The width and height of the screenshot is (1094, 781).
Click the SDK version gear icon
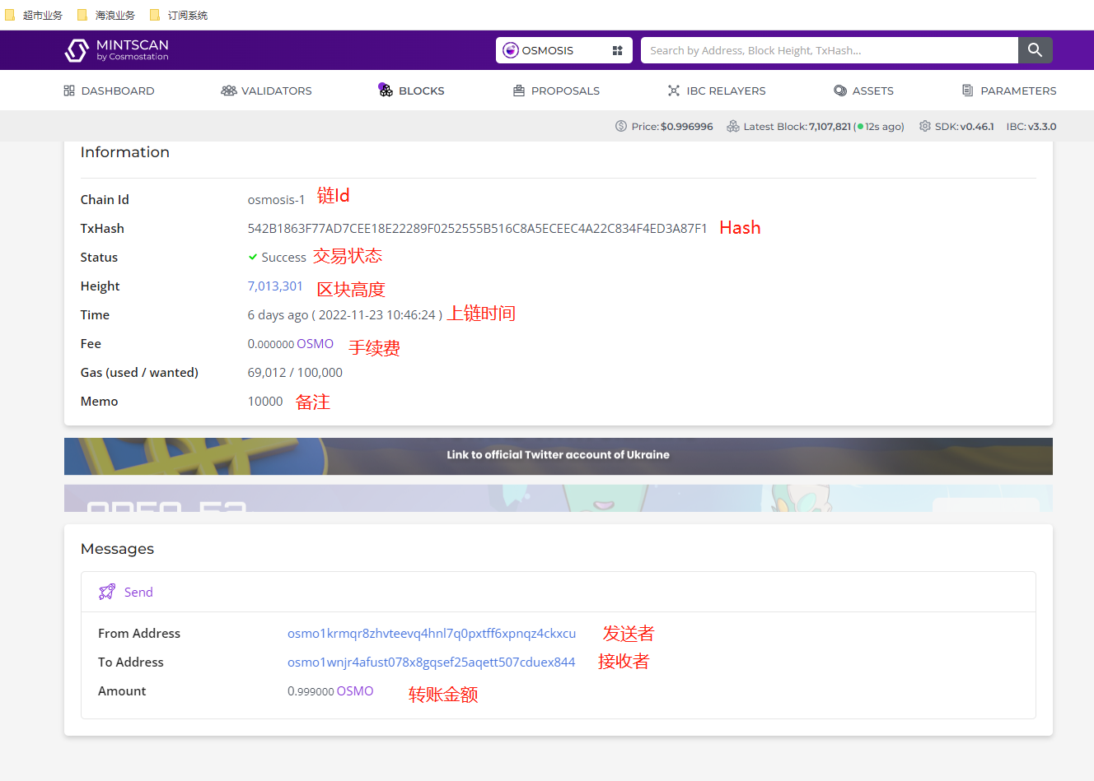click(924, 126)
